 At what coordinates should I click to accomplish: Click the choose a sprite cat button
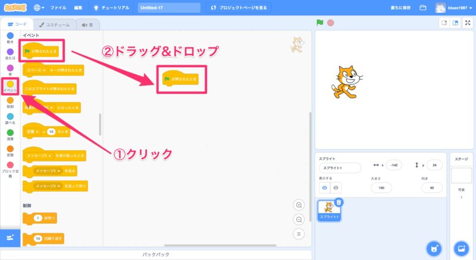click(435, 248)
